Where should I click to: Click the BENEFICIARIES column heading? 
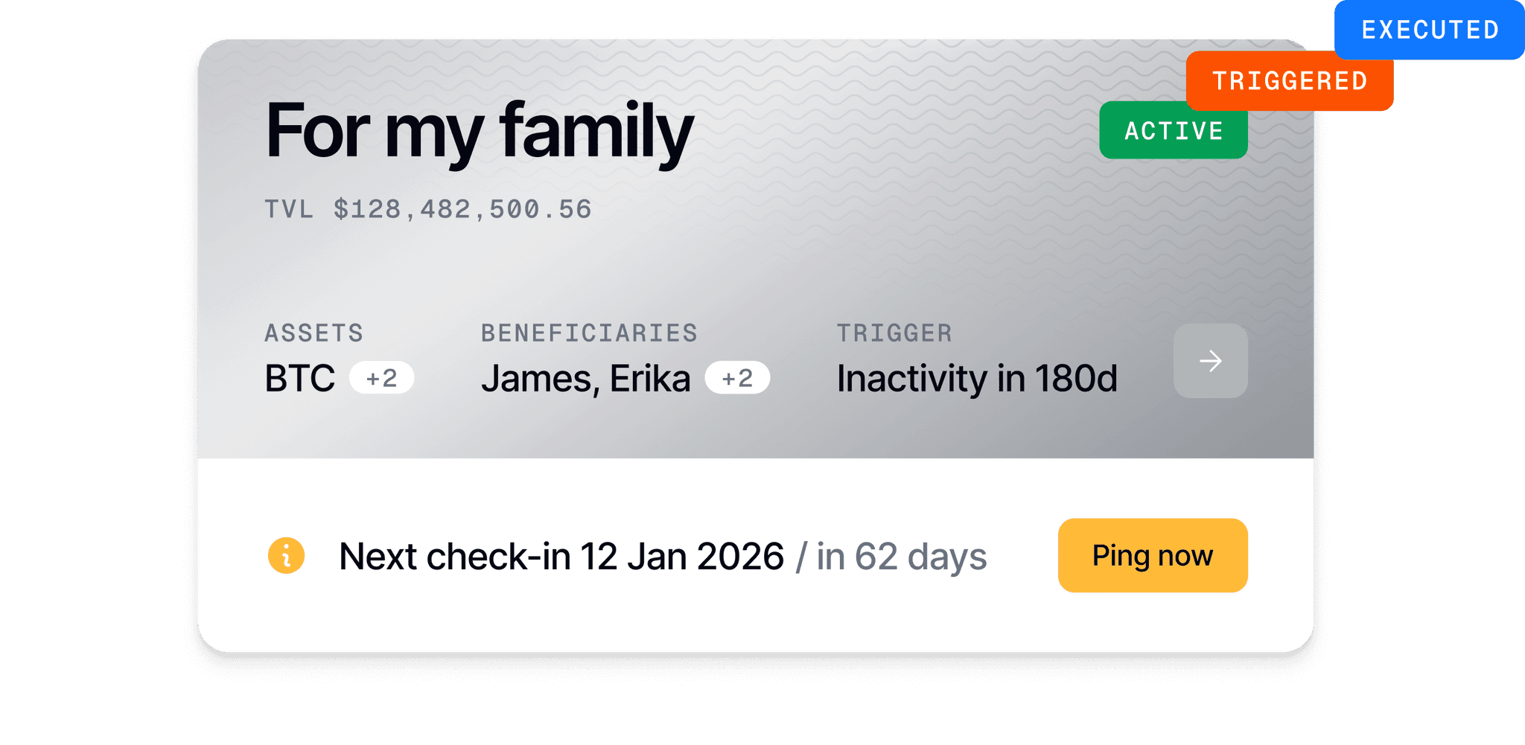point(589,333)
